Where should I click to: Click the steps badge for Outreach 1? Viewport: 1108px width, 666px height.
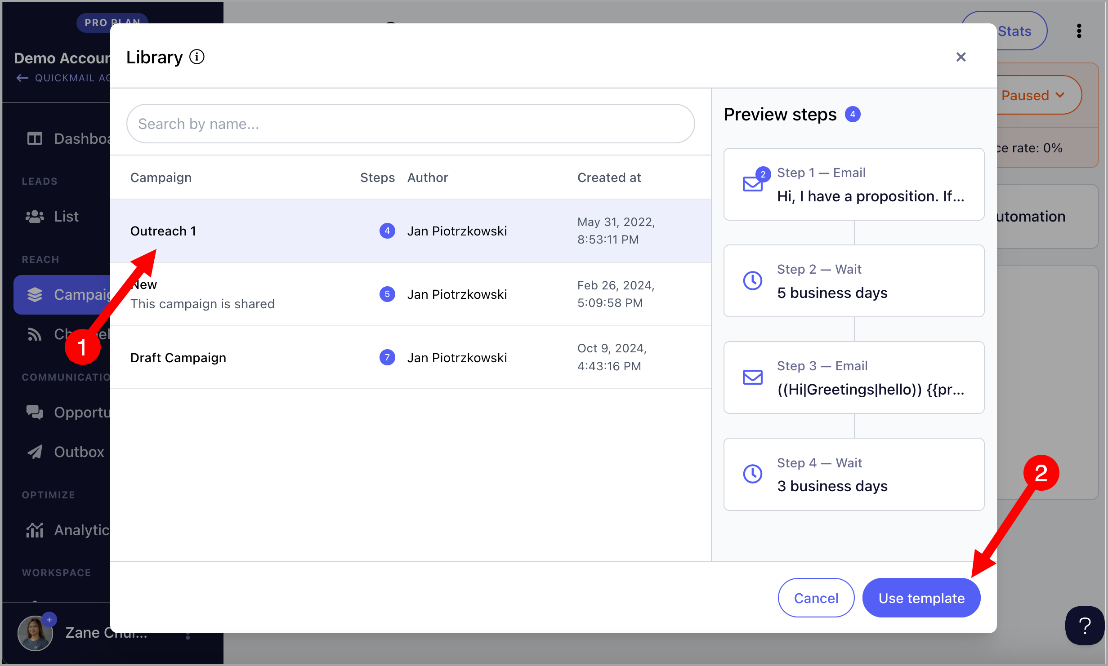tap(387, 231)
